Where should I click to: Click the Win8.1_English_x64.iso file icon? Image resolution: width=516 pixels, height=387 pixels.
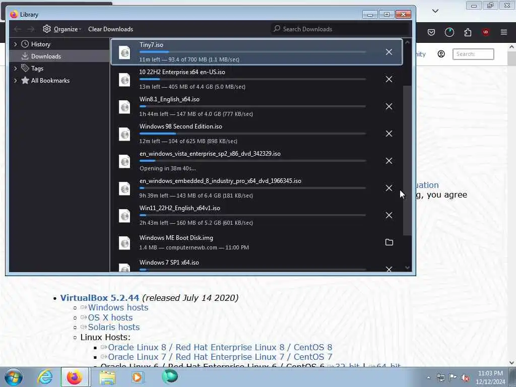[124, 107]
